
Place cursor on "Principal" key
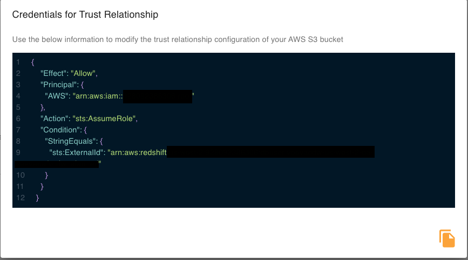point(58,85)
